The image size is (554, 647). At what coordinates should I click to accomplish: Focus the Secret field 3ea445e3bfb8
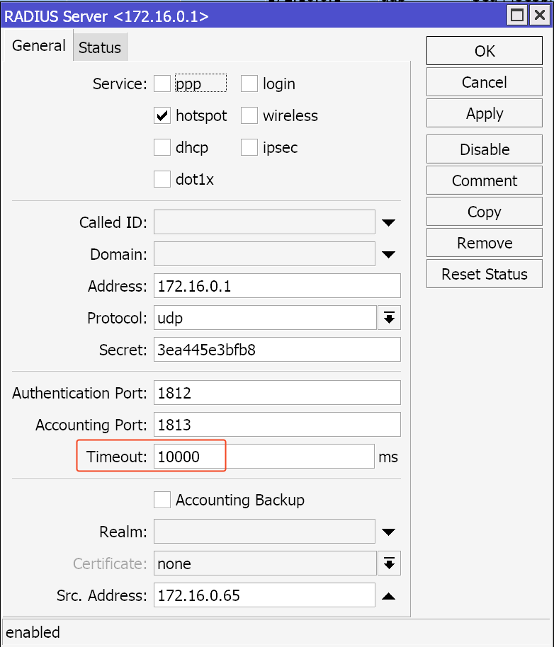pyautogui.click(x=277, y=350)
